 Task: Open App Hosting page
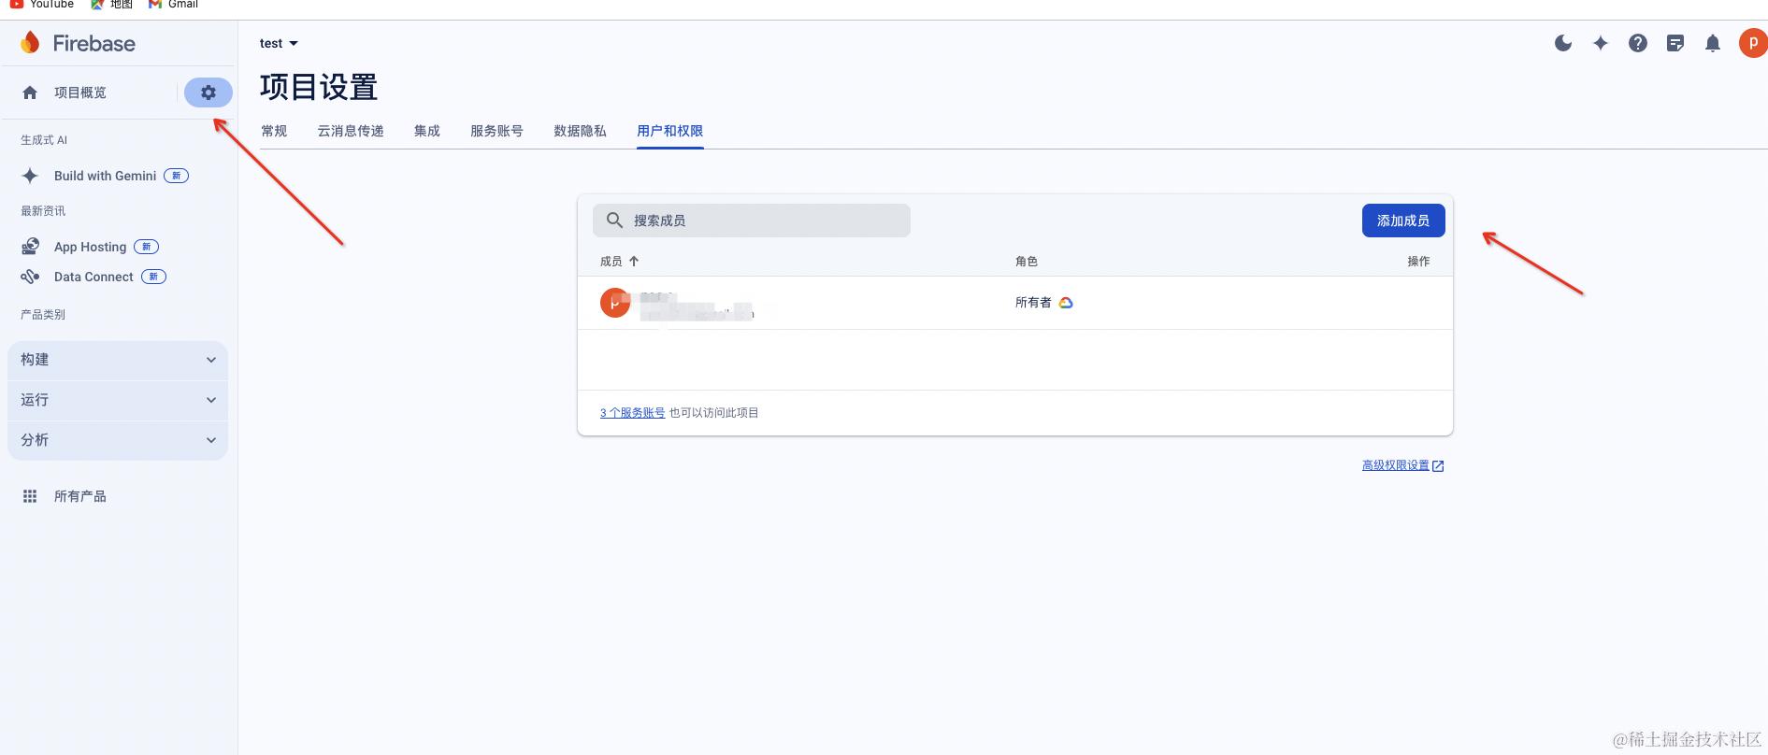90,247
